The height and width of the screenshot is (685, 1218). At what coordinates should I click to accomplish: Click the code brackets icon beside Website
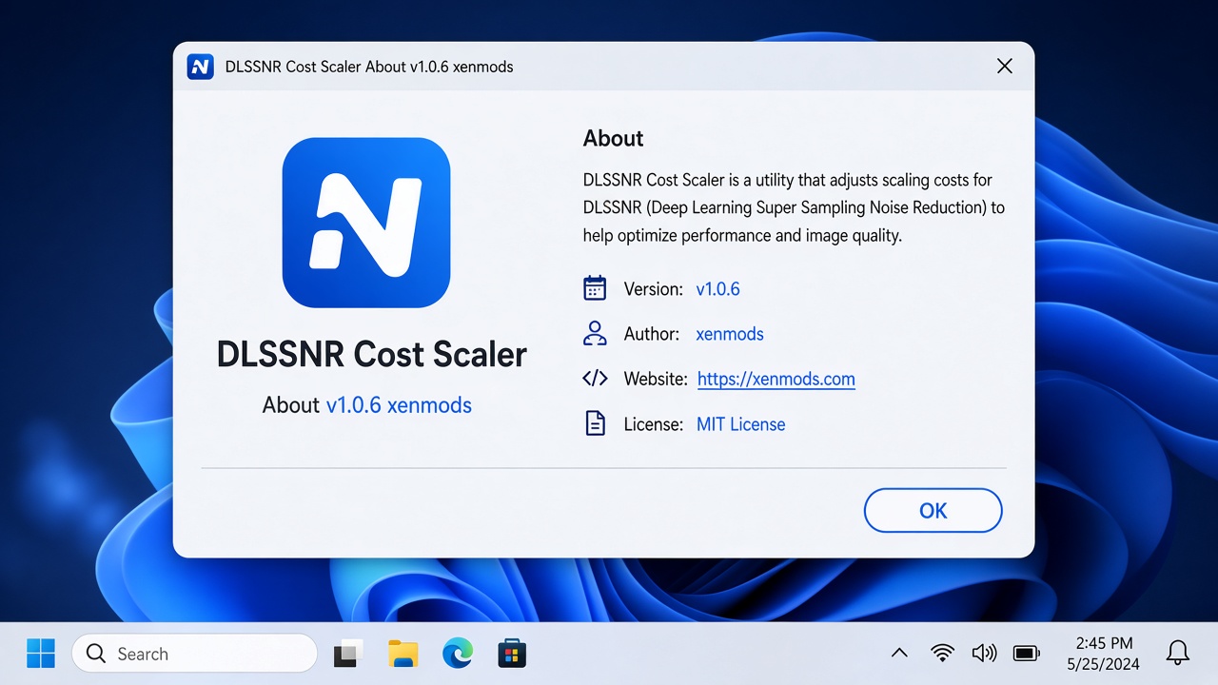[595, 379]
